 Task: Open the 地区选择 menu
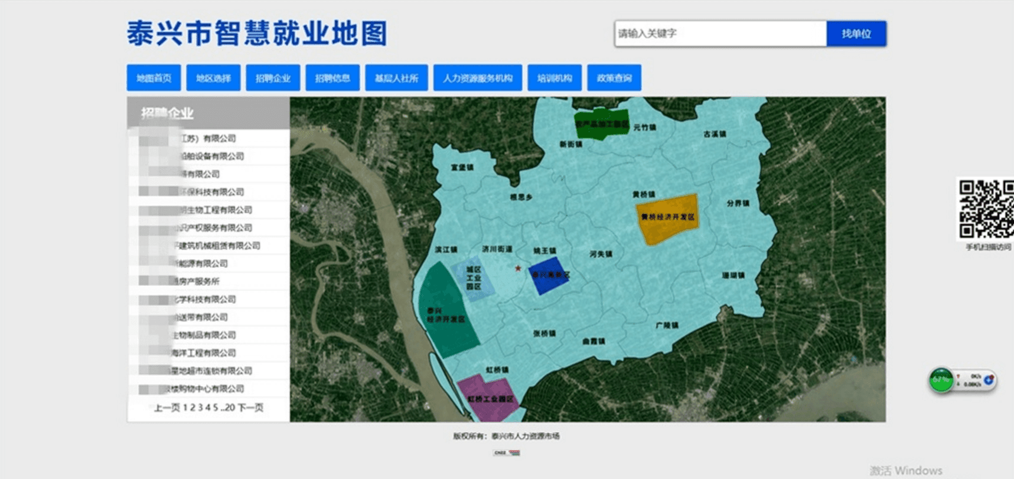click(x=213, y=78)
